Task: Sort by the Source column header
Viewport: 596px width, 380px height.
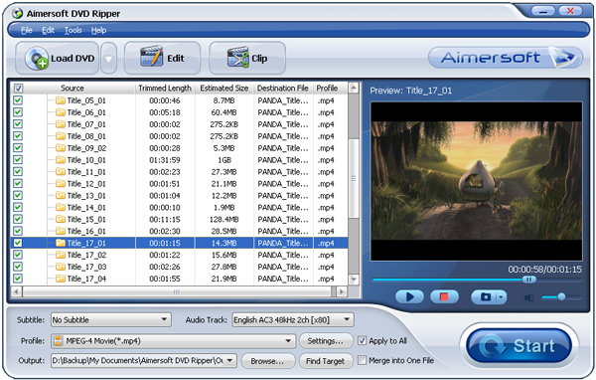Action: (73, 89)
